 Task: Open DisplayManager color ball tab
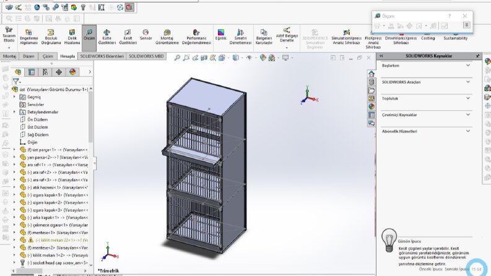pyautogui.click(x=72, y=72)
